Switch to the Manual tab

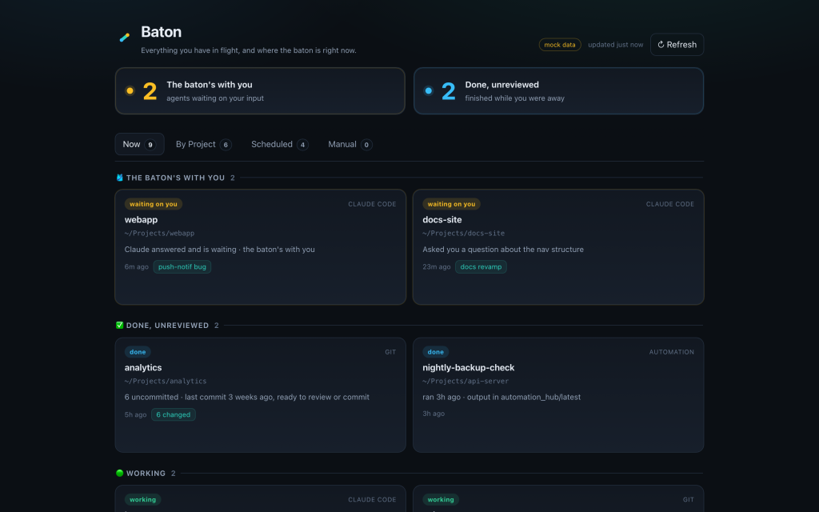[350, 144]
